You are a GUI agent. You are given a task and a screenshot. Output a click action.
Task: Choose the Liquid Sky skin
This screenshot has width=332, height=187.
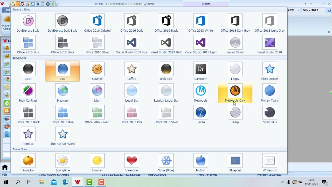point(132,93)
